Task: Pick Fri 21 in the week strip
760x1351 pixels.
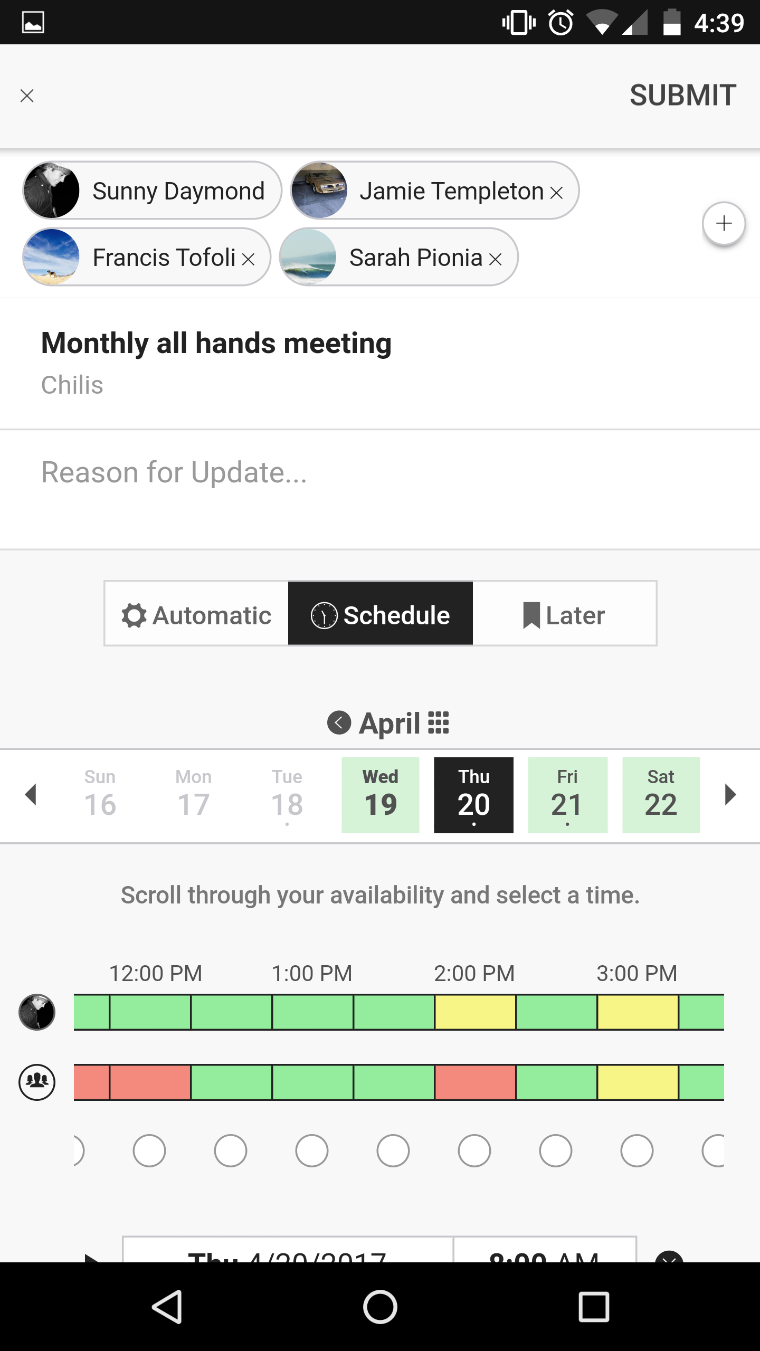Action: [x=567, y=795]
